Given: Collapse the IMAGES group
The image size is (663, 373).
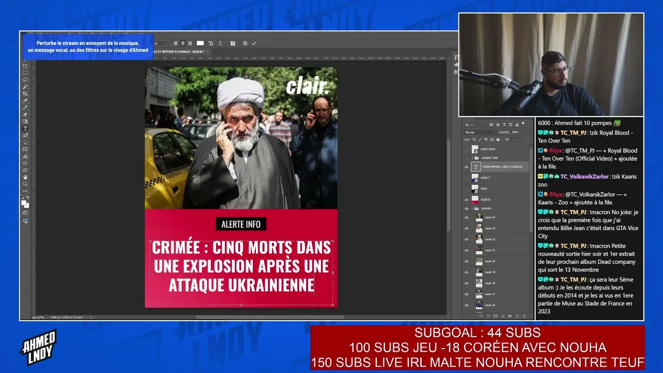Looking at the screenshot, I should pyautogui.click(x=472, y=208).
